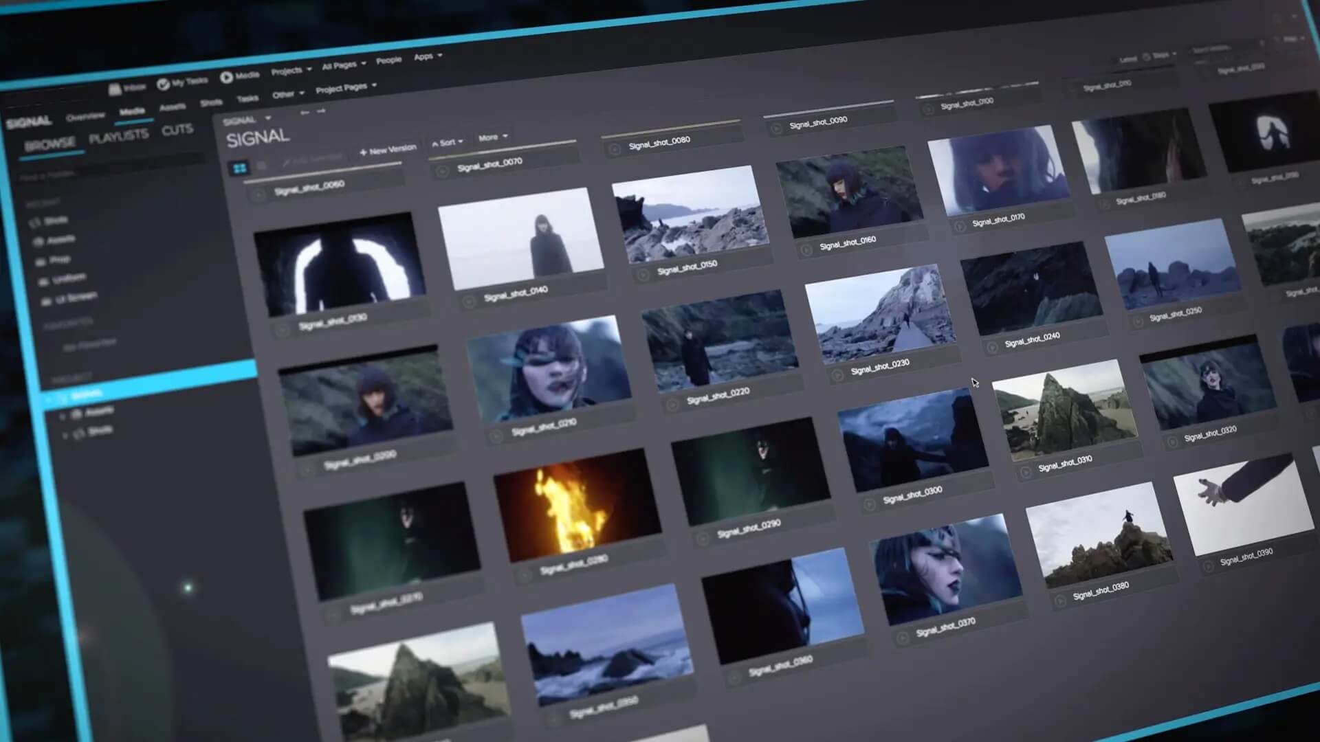Image resolution: width=1320 pixels, height=742 pixels.
Task: Select Signal_shot_0380 with its circle checkbox
Action: click(x=1060, y=600)
